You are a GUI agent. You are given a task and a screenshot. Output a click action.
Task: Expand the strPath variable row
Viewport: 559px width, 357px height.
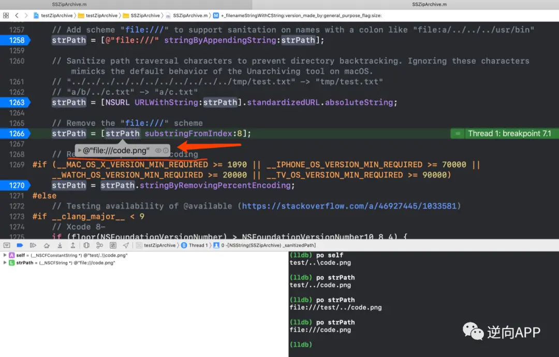point(5,263)
